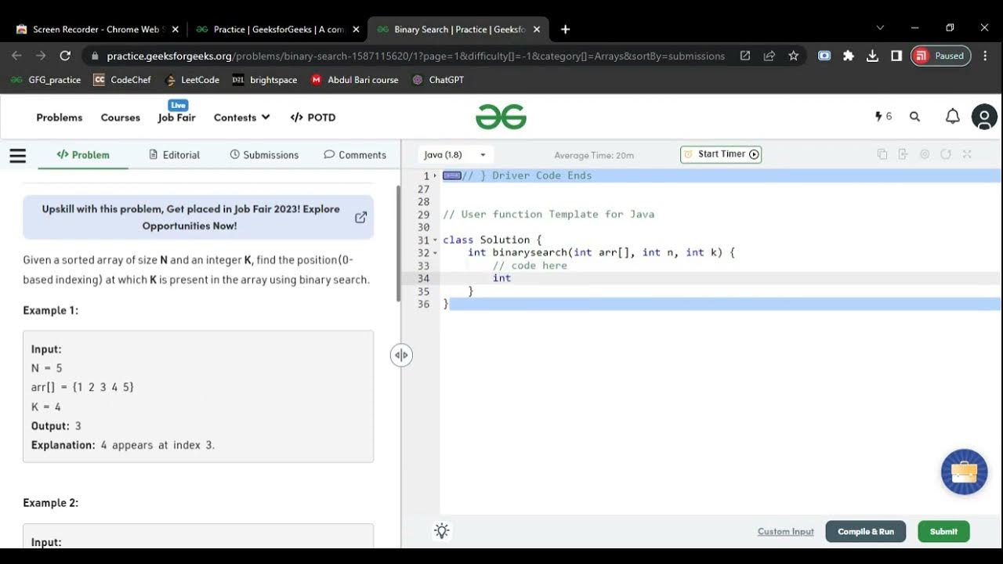The width and height of the screenshot is (1003, 564).
Task: Switch to Screen Recorder browser tab
Action: tap(97, 29)
